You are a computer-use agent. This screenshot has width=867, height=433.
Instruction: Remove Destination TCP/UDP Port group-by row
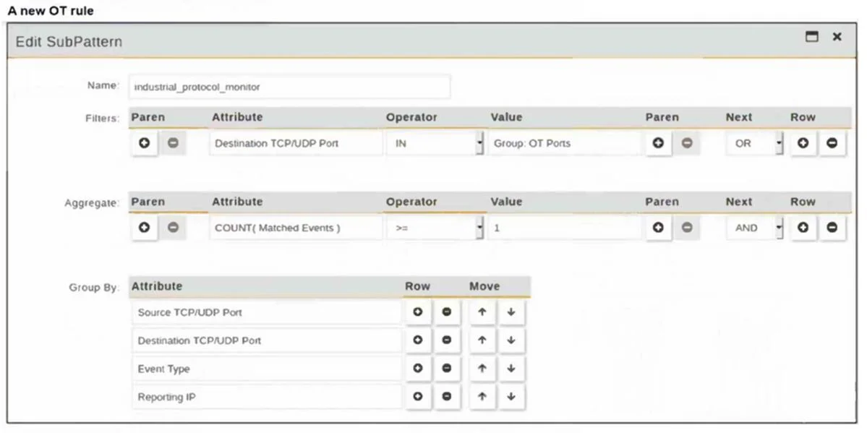pos(447,340)
